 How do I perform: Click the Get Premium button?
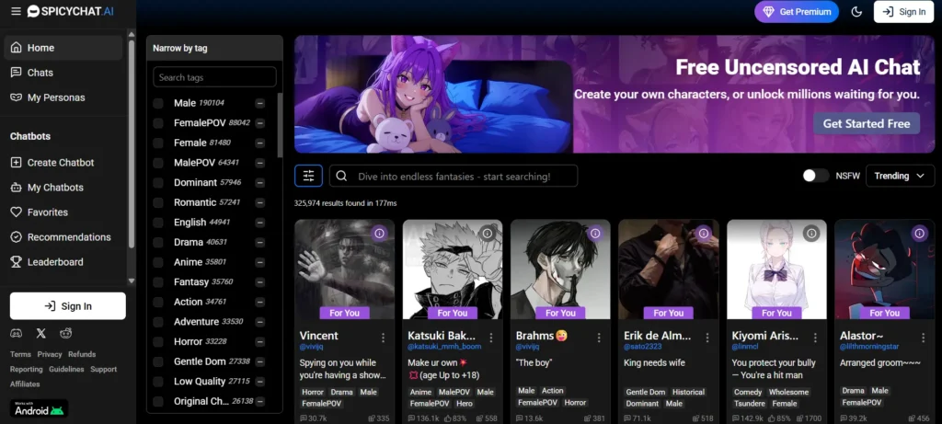tap(797, 11)
